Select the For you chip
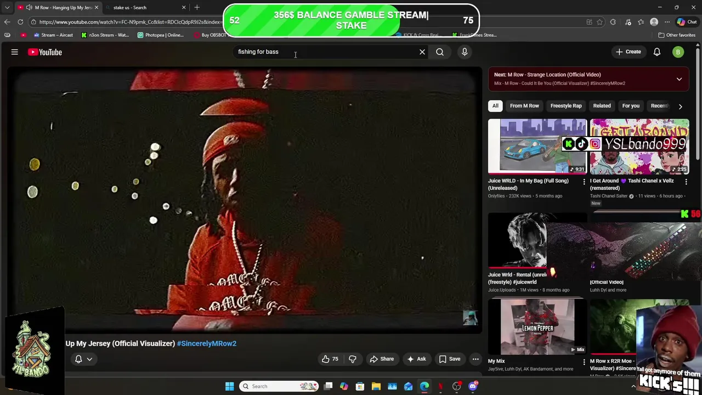Screen dimensions: 702x395 point(631,106)
